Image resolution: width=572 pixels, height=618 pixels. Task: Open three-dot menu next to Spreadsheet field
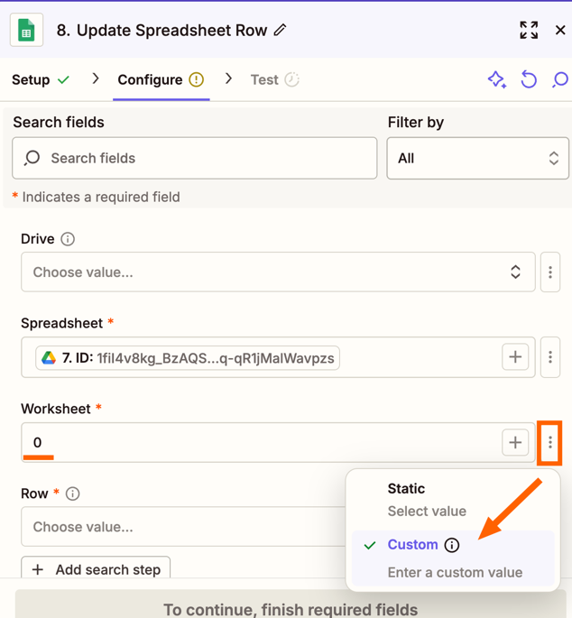(x=550, y=357)
